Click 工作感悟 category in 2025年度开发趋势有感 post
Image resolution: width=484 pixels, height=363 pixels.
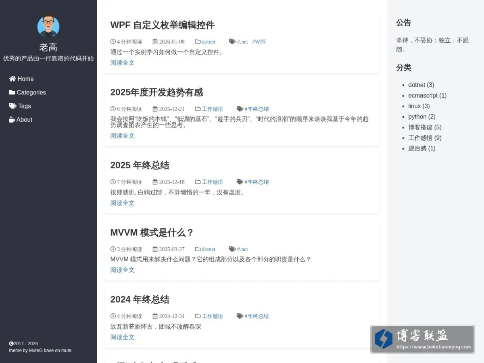(212, 109)
